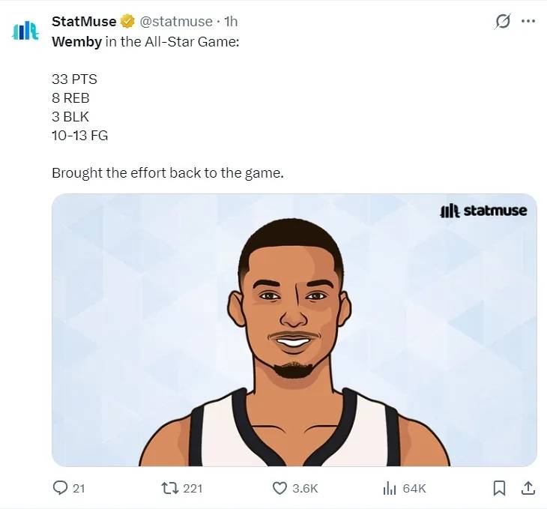
Task: Click the gold verified badge
Action: point(127,22)
